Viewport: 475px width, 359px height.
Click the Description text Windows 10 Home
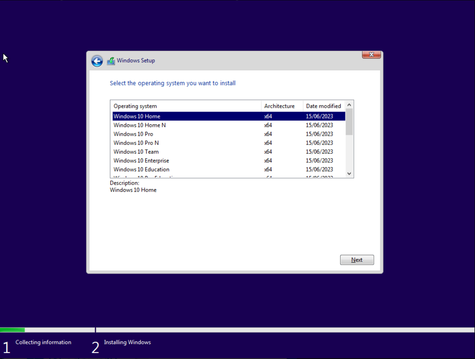pyautogui.click(x=133, y=190)
